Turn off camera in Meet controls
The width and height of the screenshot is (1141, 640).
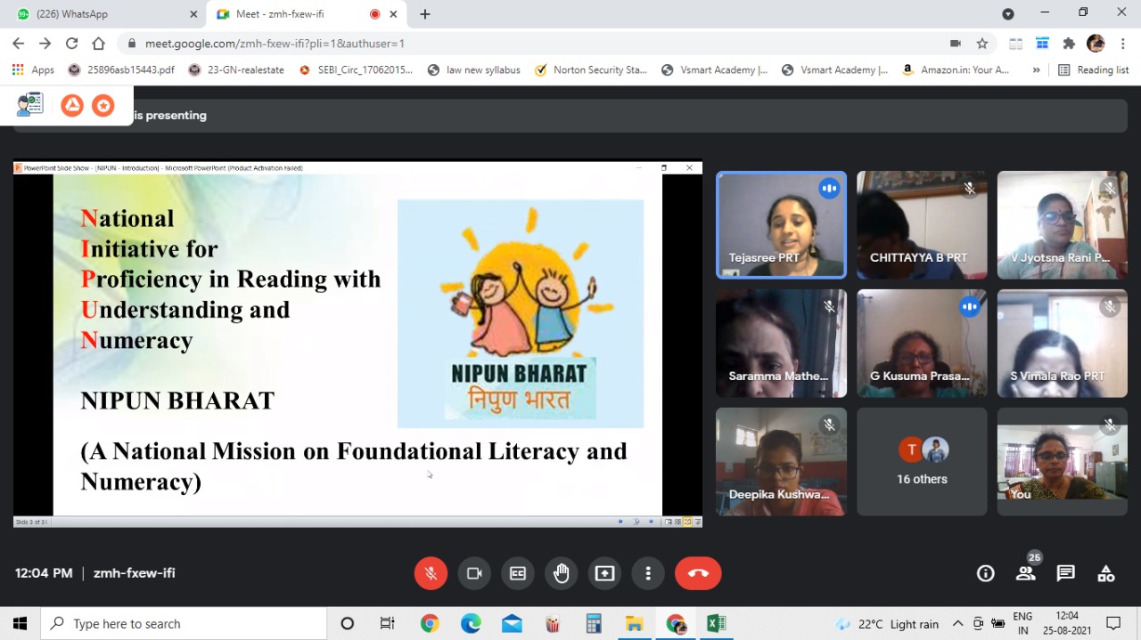474,573
